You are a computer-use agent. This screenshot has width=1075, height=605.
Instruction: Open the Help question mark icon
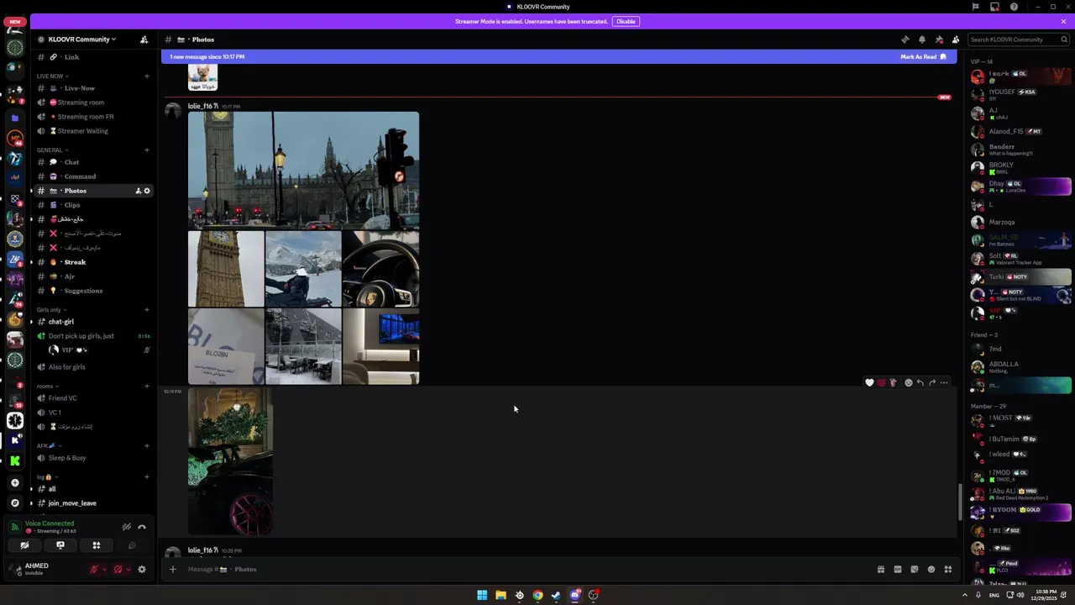pyautogui.click(x=1014, y=7)
